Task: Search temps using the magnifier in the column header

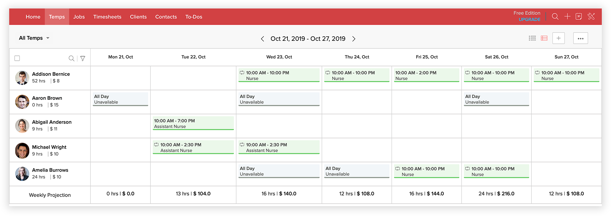Action: [x=71, y=58]
